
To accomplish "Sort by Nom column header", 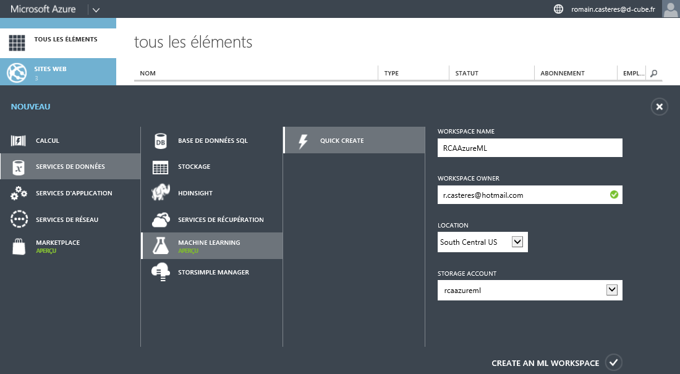I will 148,74.
